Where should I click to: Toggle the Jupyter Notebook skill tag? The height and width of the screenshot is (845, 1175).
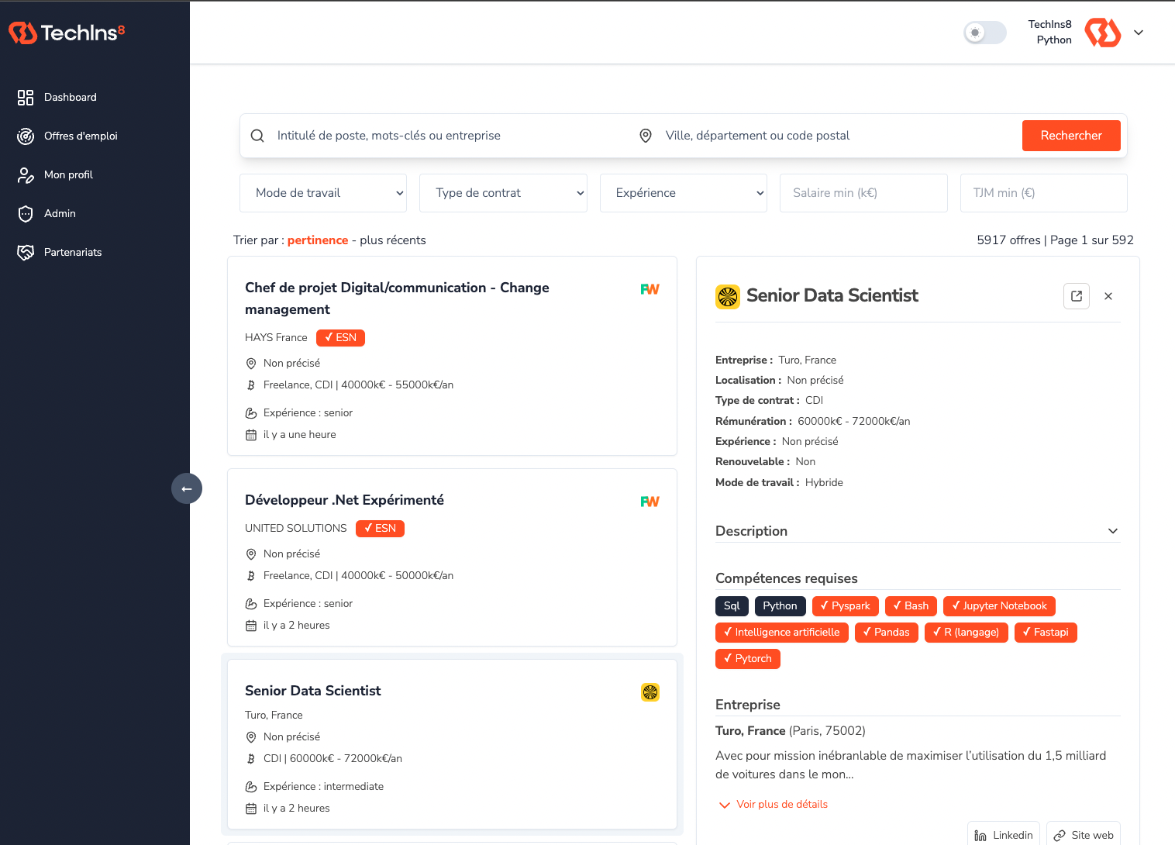coord(998,606)
